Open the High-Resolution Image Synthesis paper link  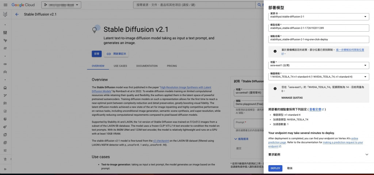(x=186, y=87)
